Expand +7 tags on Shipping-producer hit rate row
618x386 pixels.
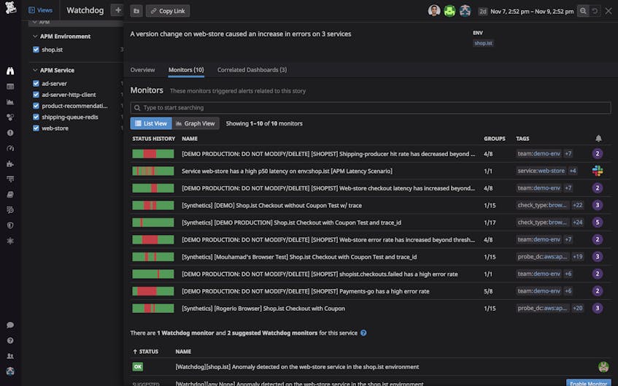click(568, 154)
